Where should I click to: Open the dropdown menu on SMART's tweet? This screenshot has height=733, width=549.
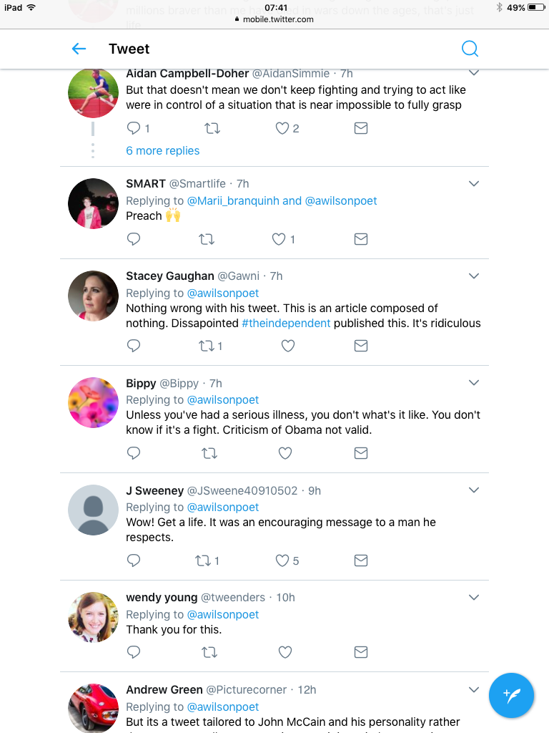pyautogui.click(x=473, y=184)
